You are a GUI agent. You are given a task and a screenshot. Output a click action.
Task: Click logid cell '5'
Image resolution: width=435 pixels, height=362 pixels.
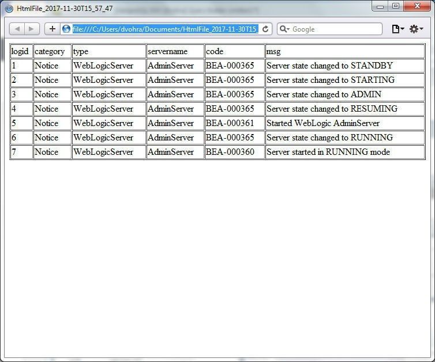[21, 123]
